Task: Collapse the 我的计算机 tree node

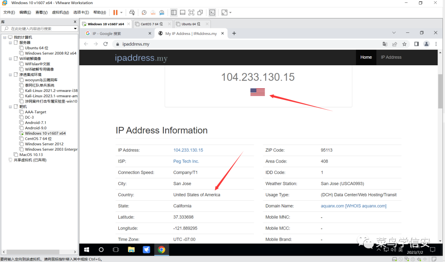Action: point(5,37)
